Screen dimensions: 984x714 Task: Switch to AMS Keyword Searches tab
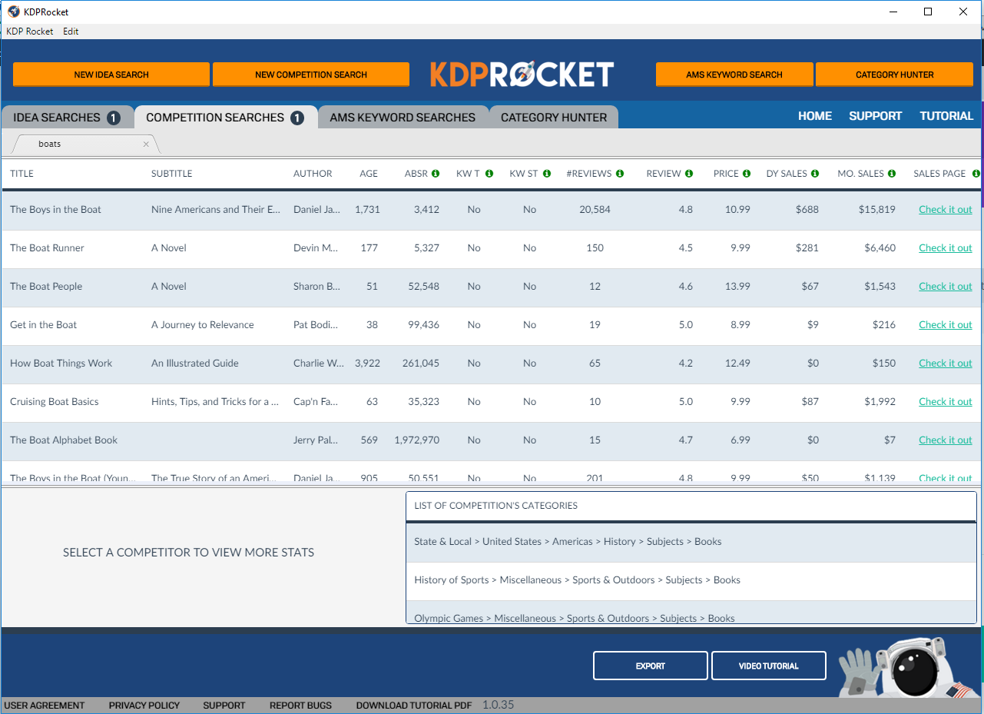click(403, 118)
